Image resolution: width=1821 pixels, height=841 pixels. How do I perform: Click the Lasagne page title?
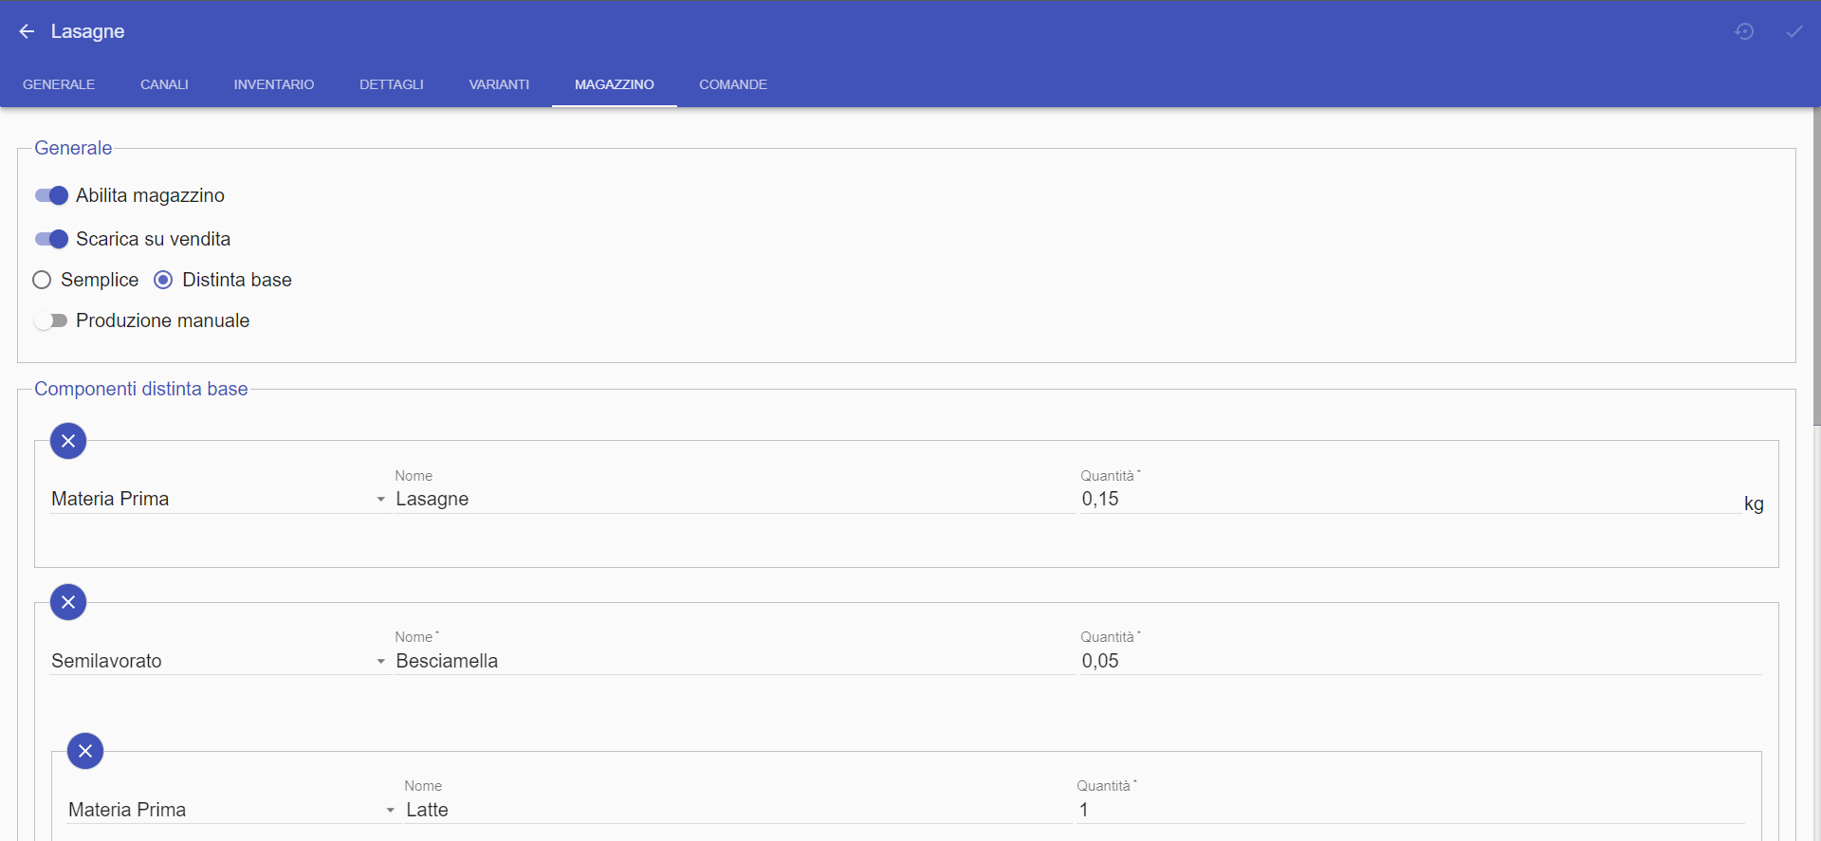(x=87, y=31)
